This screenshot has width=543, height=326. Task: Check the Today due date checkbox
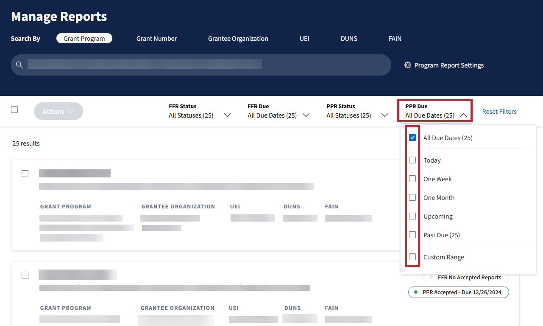coord(412,160)
